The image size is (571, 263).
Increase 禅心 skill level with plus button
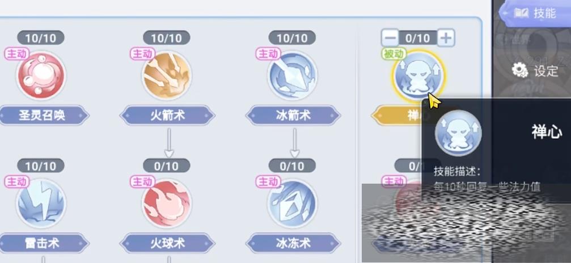(x=446, y=37)
